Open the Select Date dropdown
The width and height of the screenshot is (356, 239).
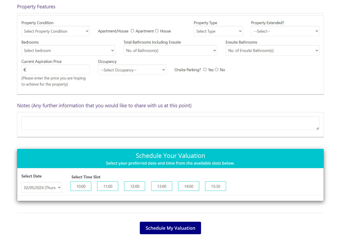coord(42,187)
